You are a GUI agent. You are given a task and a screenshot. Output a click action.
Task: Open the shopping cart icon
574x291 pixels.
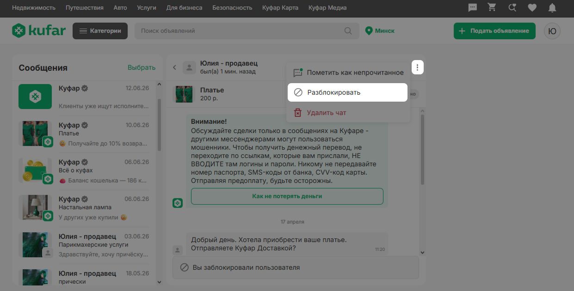(x=492, y=8)
